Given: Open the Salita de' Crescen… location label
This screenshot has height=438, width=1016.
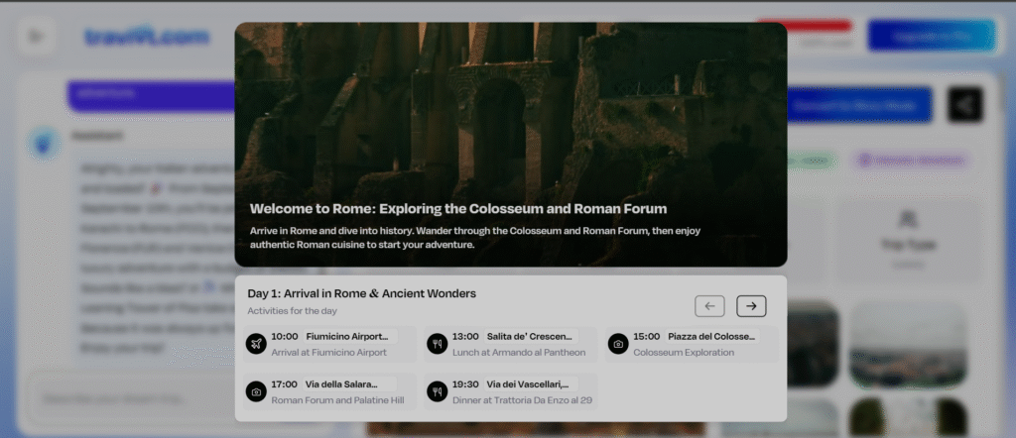Looking at the screenshot, I should pyautogui.click(x=529, y=336).
